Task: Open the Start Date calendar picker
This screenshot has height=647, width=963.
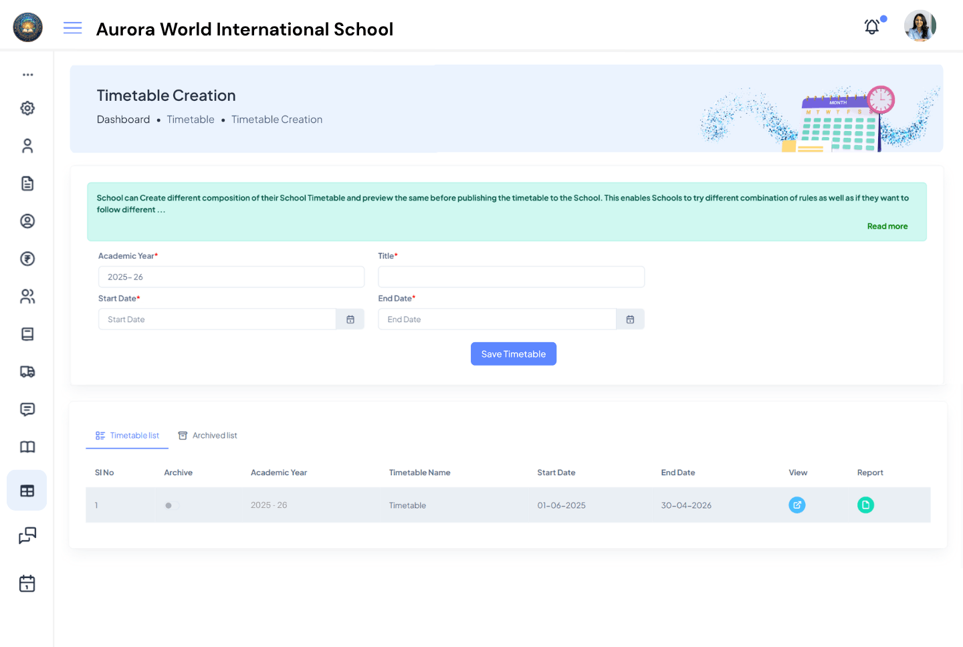Action: pyautogui.click(x=350, y=319)
